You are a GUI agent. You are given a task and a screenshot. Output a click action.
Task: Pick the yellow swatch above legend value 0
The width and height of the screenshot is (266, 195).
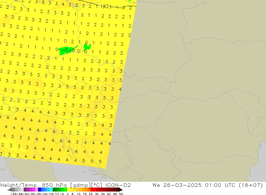pos(69,190)
